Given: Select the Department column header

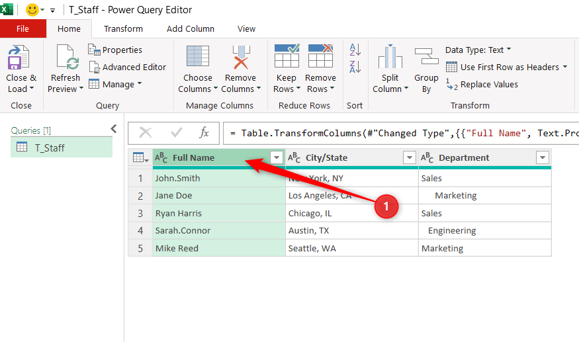Looking at the screenshot, I should click(485, 157).
